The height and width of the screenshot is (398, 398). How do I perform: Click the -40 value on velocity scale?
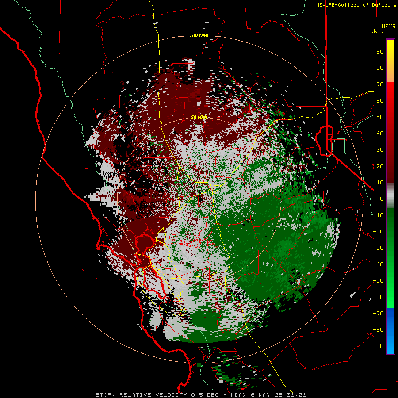[378, 264]
